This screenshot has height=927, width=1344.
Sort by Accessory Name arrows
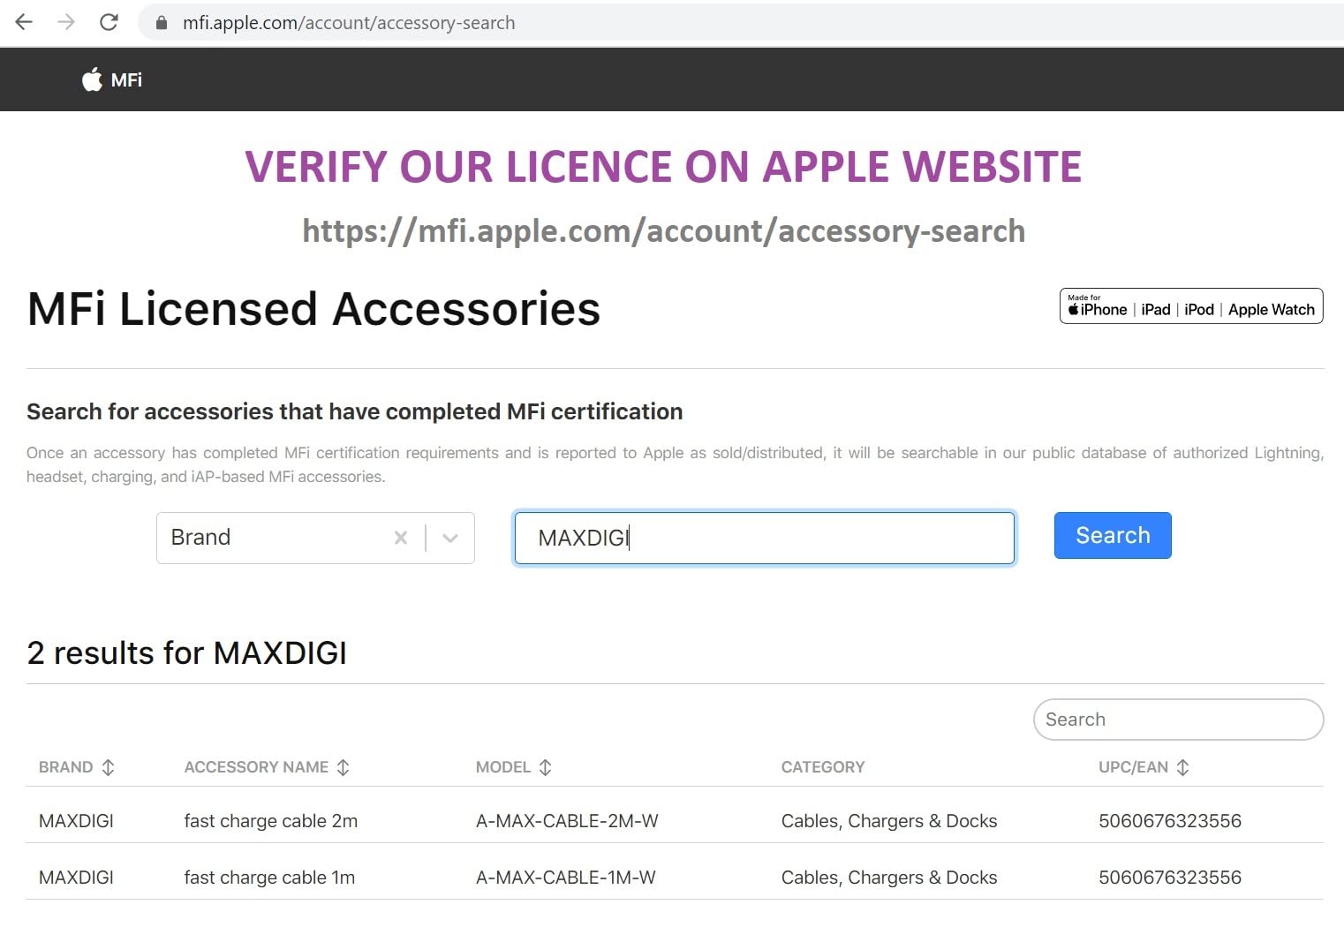(344, 767)
